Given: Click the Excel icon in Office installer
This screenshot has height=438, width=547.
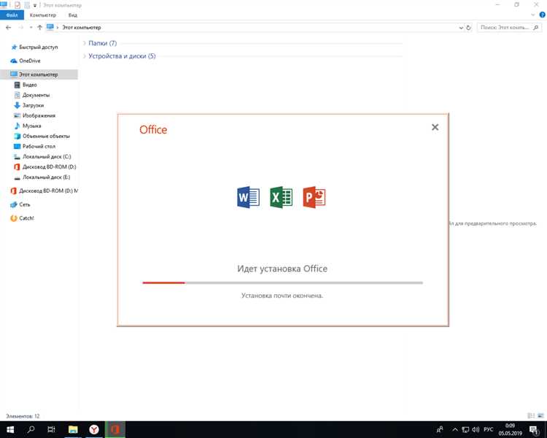Looking at the screenshot, I should 282,197.
